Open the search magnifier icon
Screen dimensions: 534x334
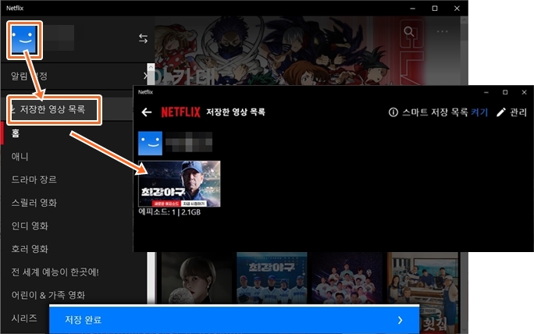[409, 32]
